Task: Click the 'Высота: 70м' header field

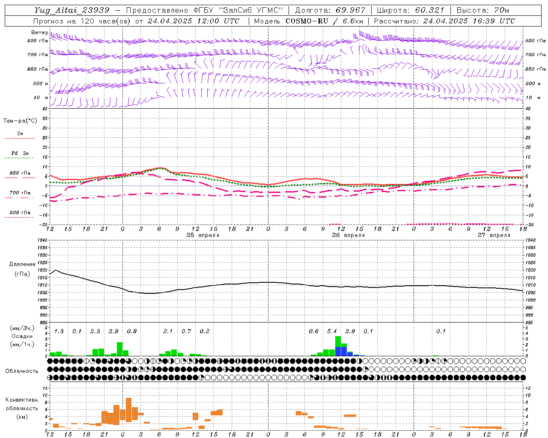Action: click(x=483, y=10)
